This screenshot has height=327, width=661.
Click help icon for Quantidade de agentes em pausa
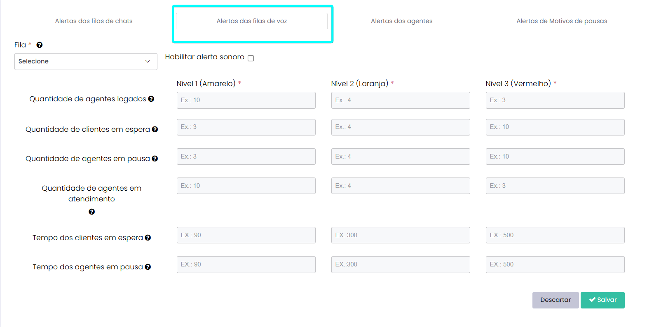(155, 159)
